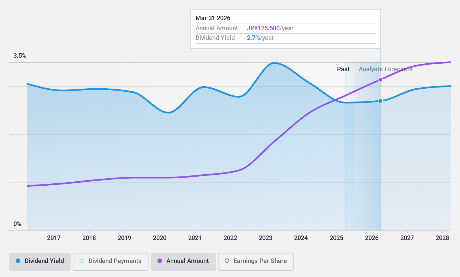
Task: Click the Dividend Yield label in tooltip
Action: (215, 38)
